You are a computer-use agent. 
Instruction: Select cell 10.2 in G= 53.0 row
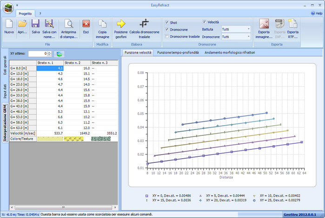[x=77, y=117]
